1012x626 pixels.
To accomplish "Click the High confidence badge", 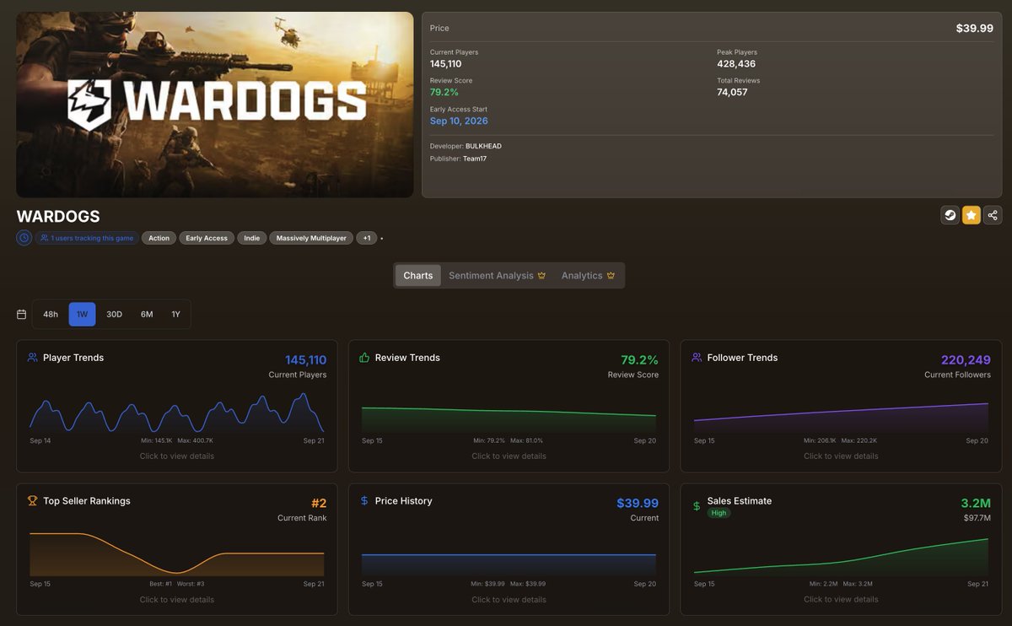I will [719, 513].
